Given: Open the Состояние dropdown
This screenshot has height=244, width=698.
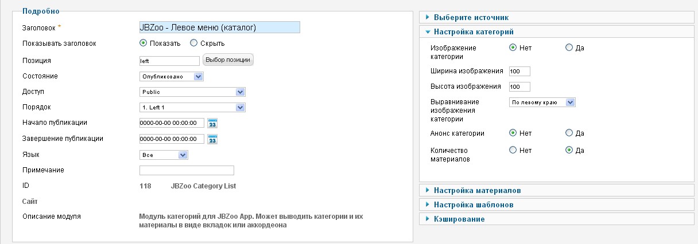Looking at the screenshot, I should point(172,76).
